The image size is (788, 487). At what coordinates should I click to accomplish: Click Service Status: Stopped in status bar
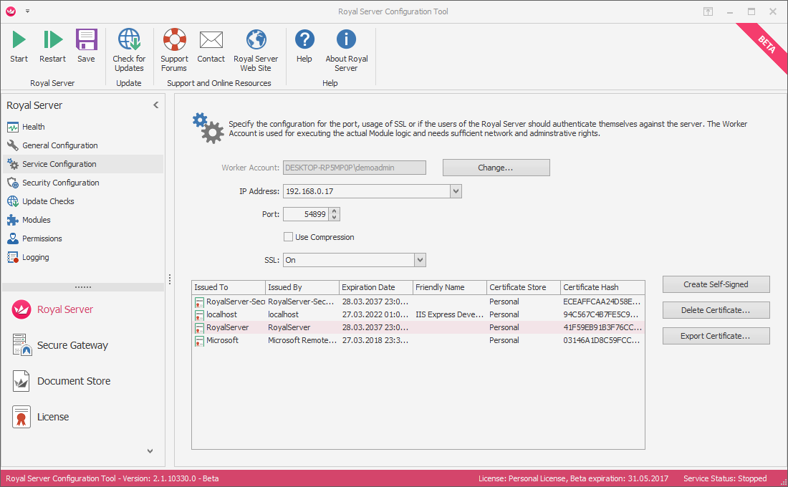tap(725, 478)
